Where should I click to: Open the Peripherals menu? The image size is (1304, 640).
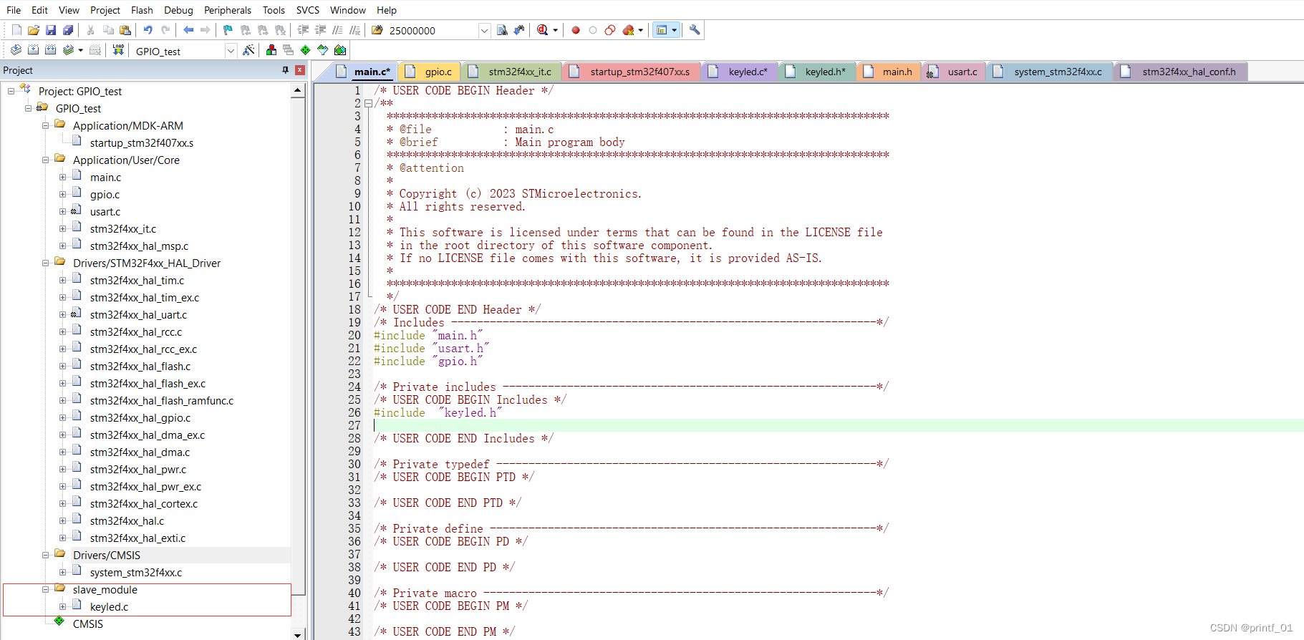click(x=228, y=10)
